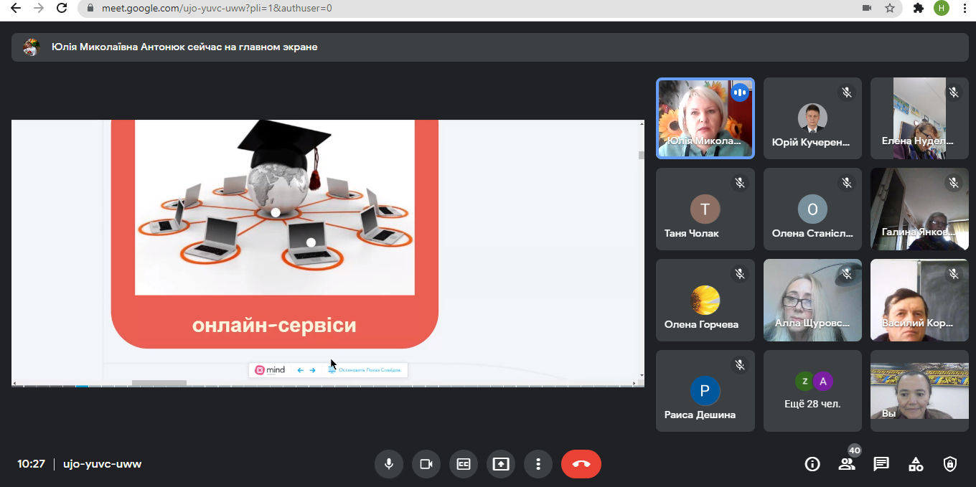976x487 pixels.
Task: Open the Chrome extensions puzzle menu
Action: pos(918,9)
